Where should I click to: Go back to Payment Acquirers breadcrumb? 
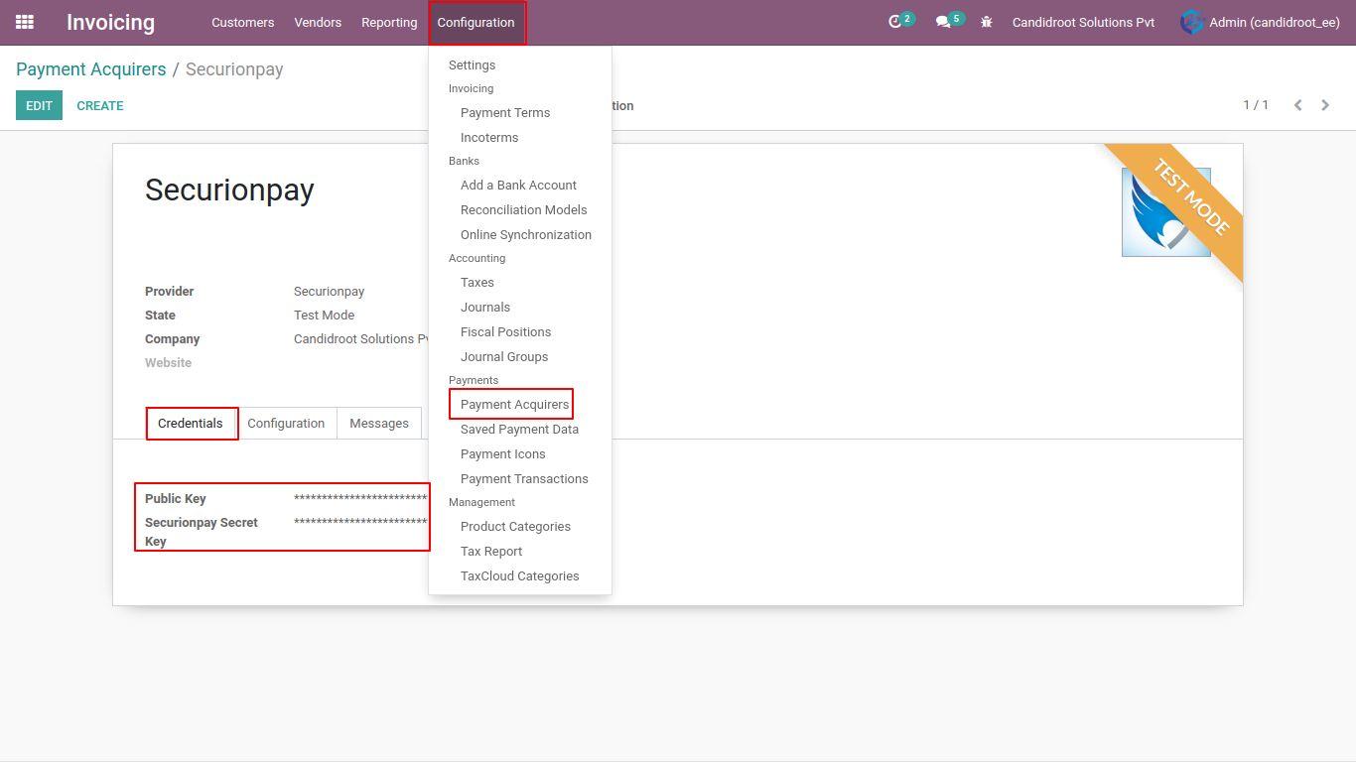pos(91,69)
